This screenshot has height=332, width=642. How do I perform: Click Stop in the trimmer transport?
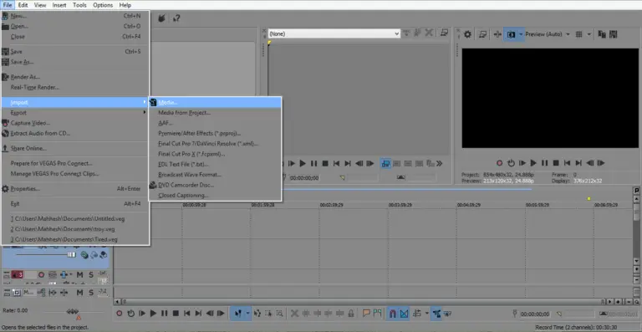tap(325, 163)
